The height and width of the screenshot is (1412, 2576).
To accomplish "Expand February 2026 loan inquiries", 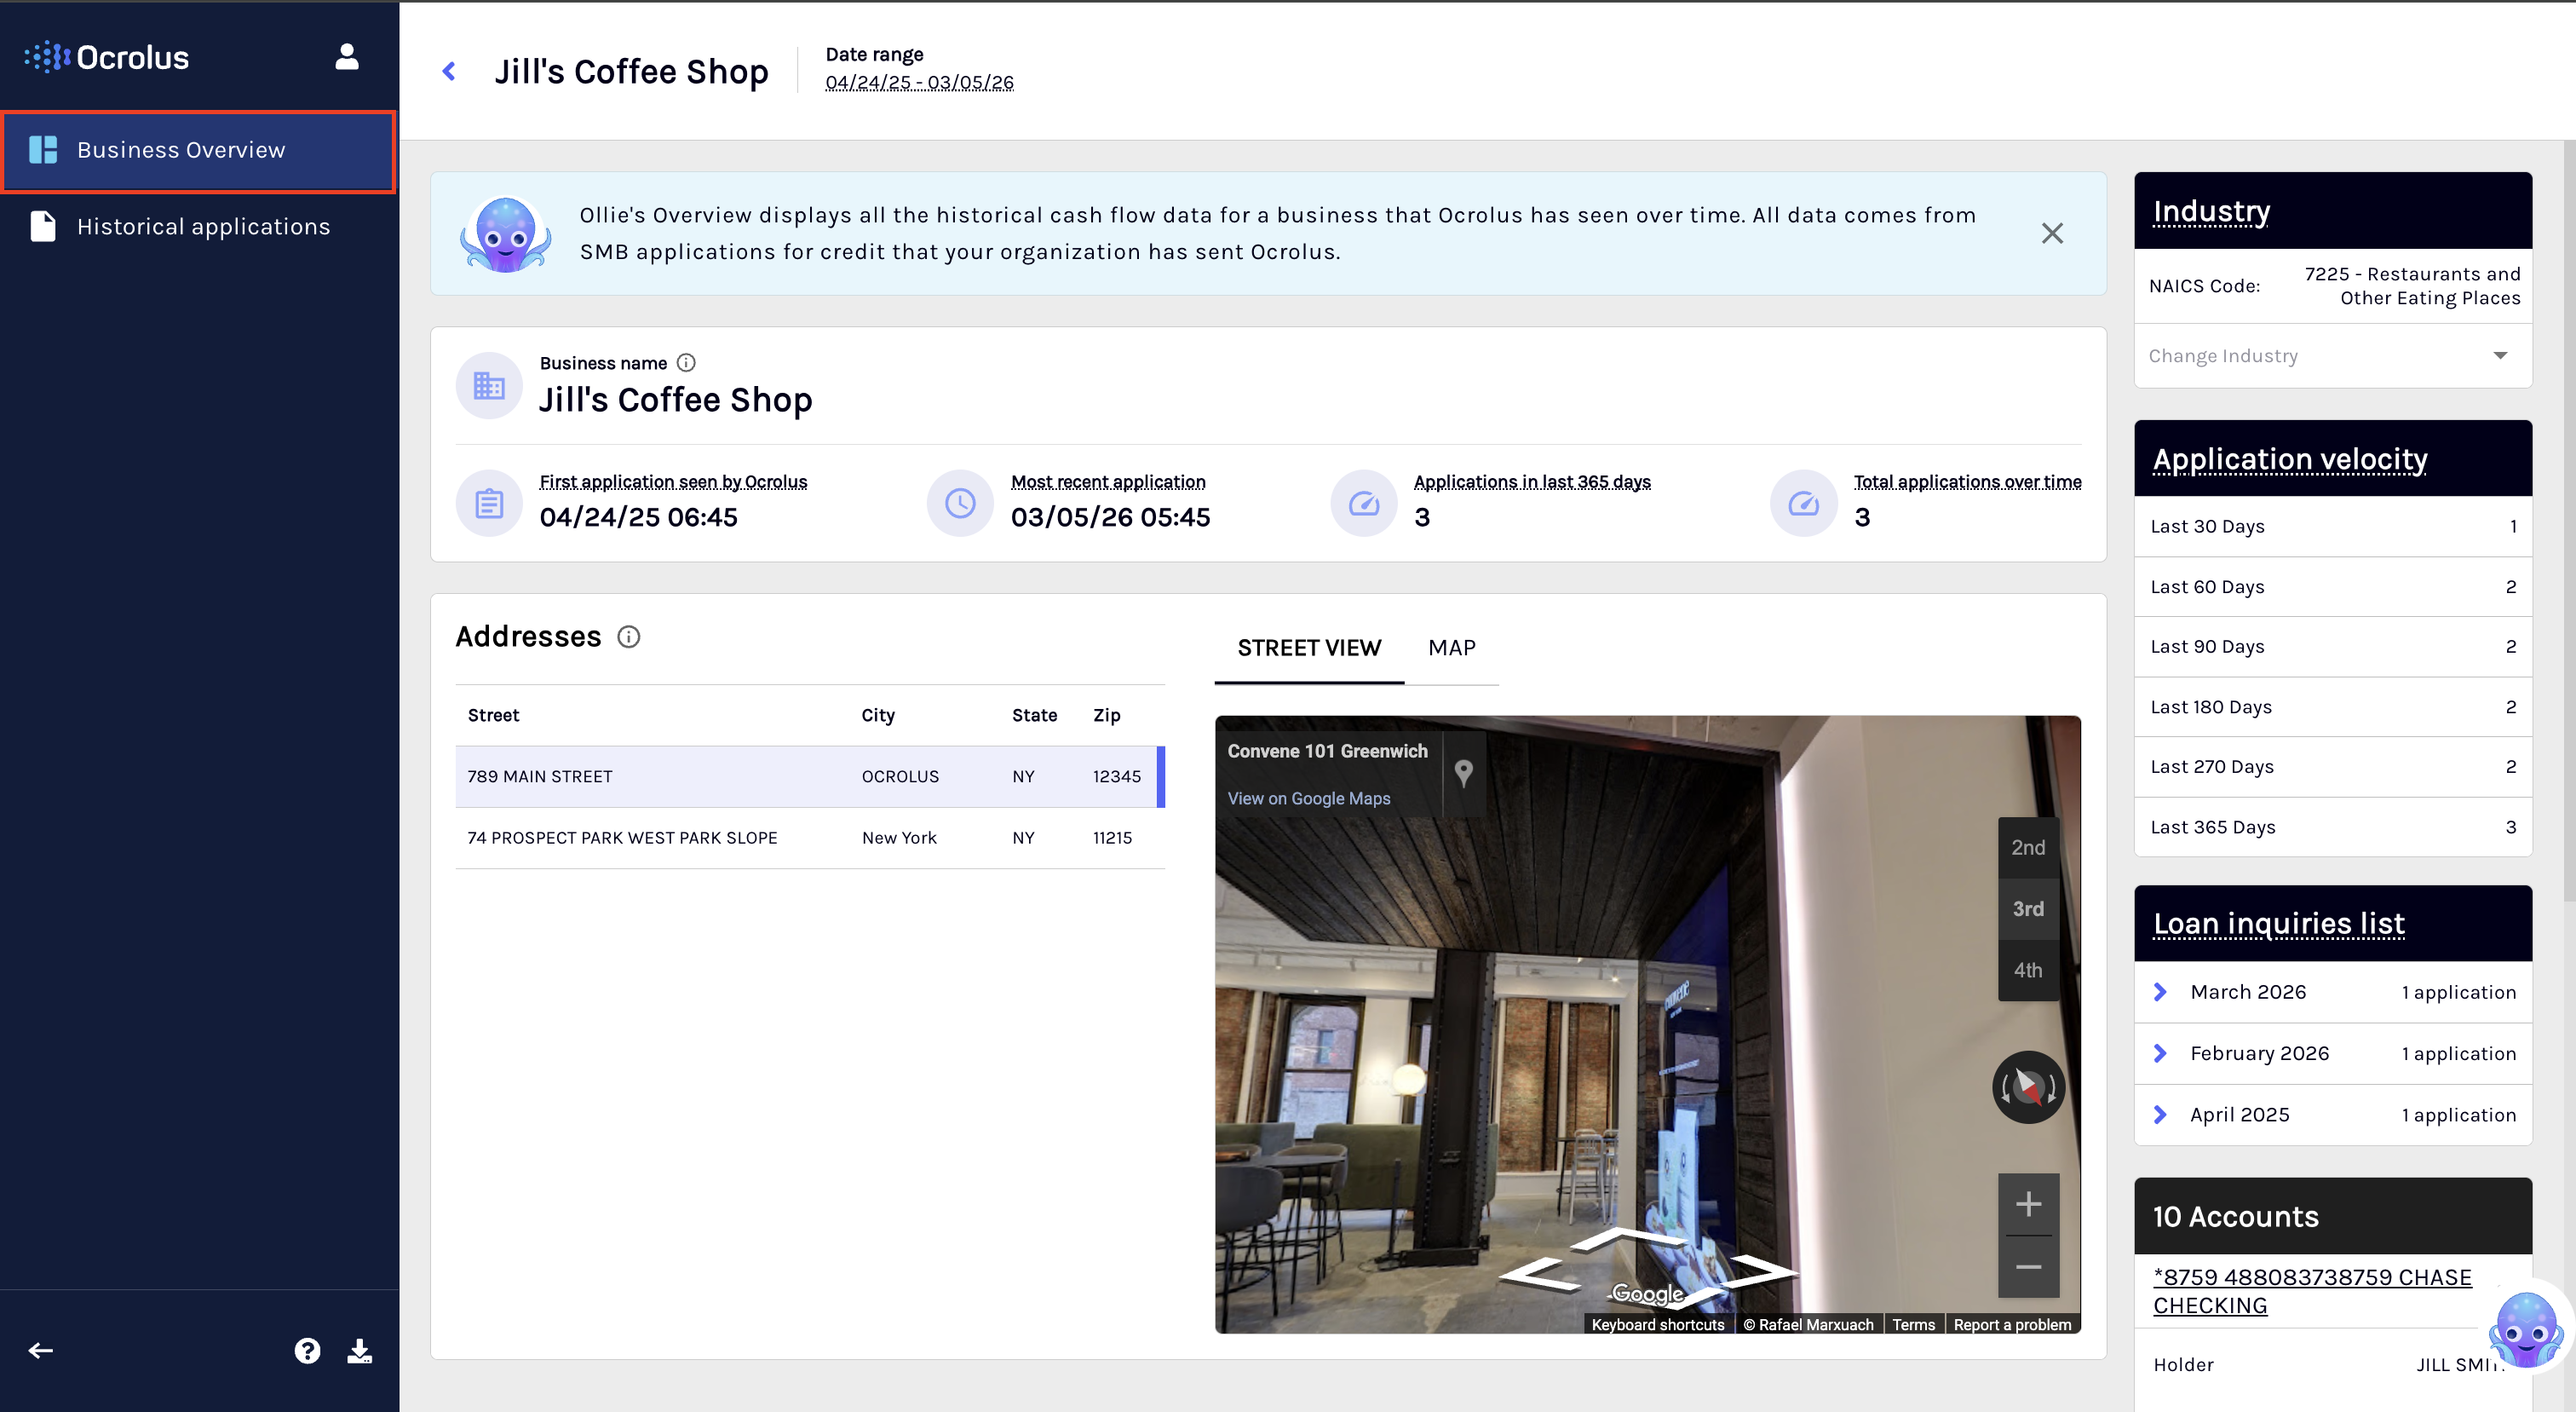I will (2159, 1053).
